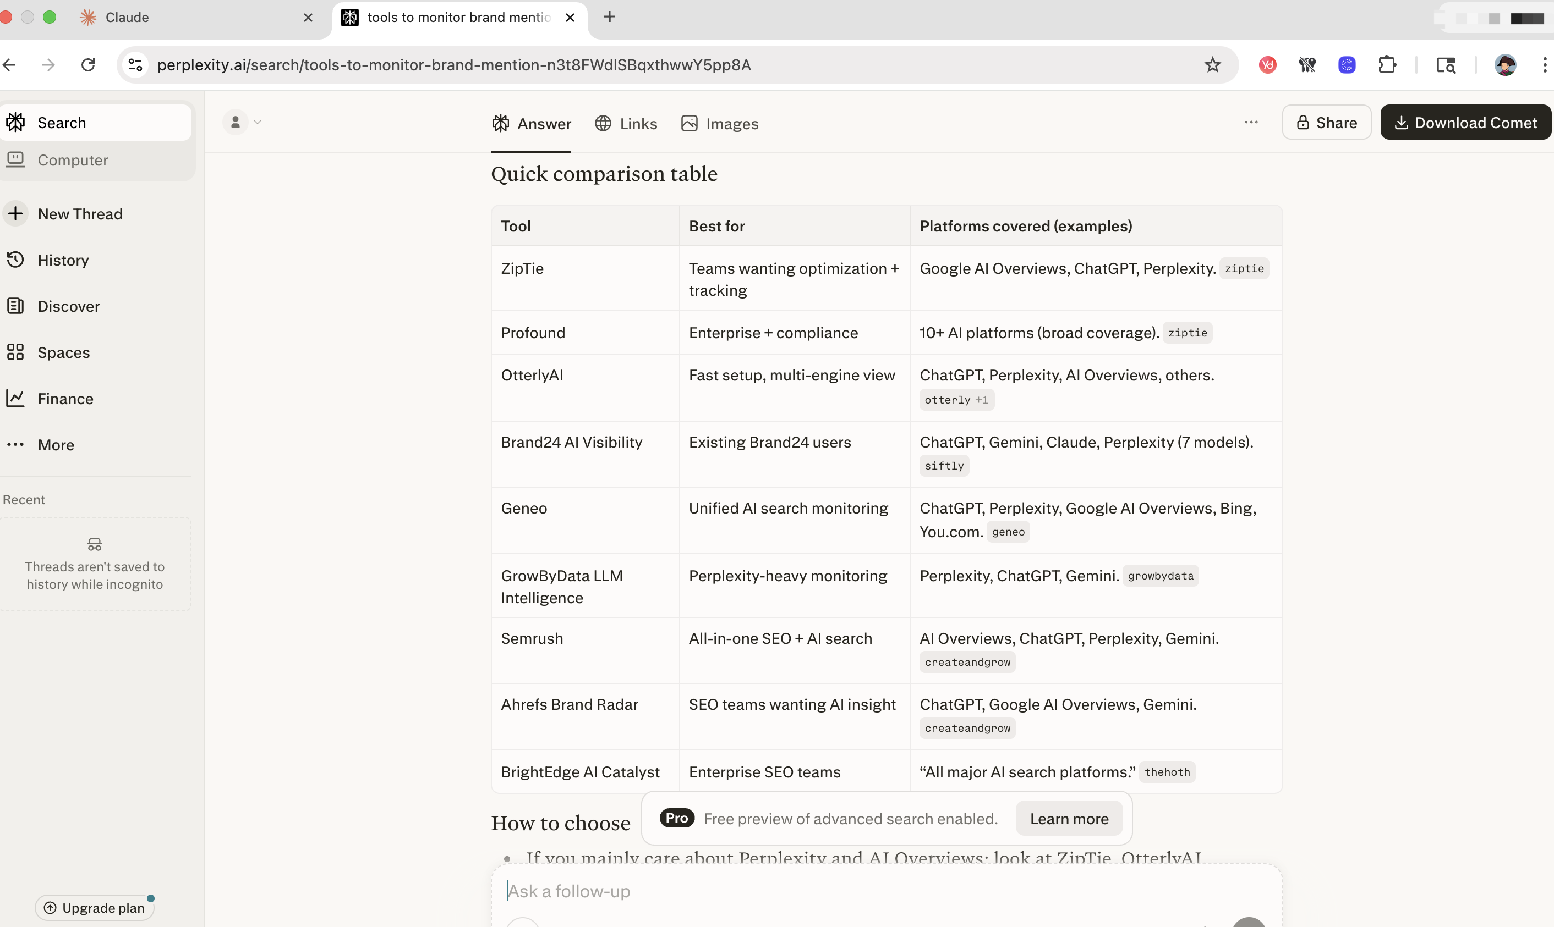
Task: Toggle the bookmark star in address bar
Action: (1213, 65)
